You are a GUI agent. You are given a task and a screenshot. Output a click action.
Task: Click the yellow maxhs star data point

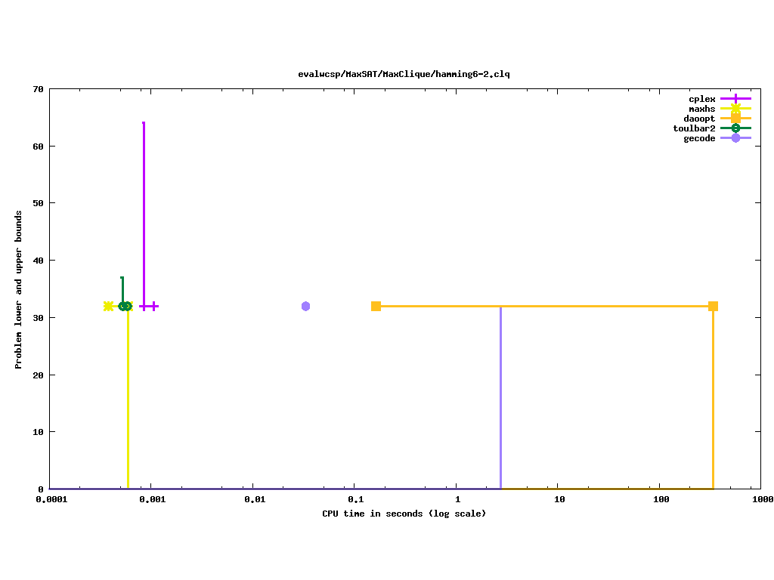pos(108,306)
